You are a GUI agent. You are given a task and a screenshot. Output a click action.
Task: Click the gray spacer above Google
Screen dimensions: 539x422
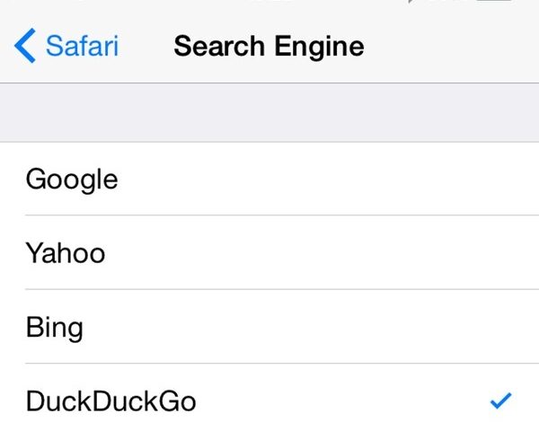pyautogui.click(x=269, y=113)
